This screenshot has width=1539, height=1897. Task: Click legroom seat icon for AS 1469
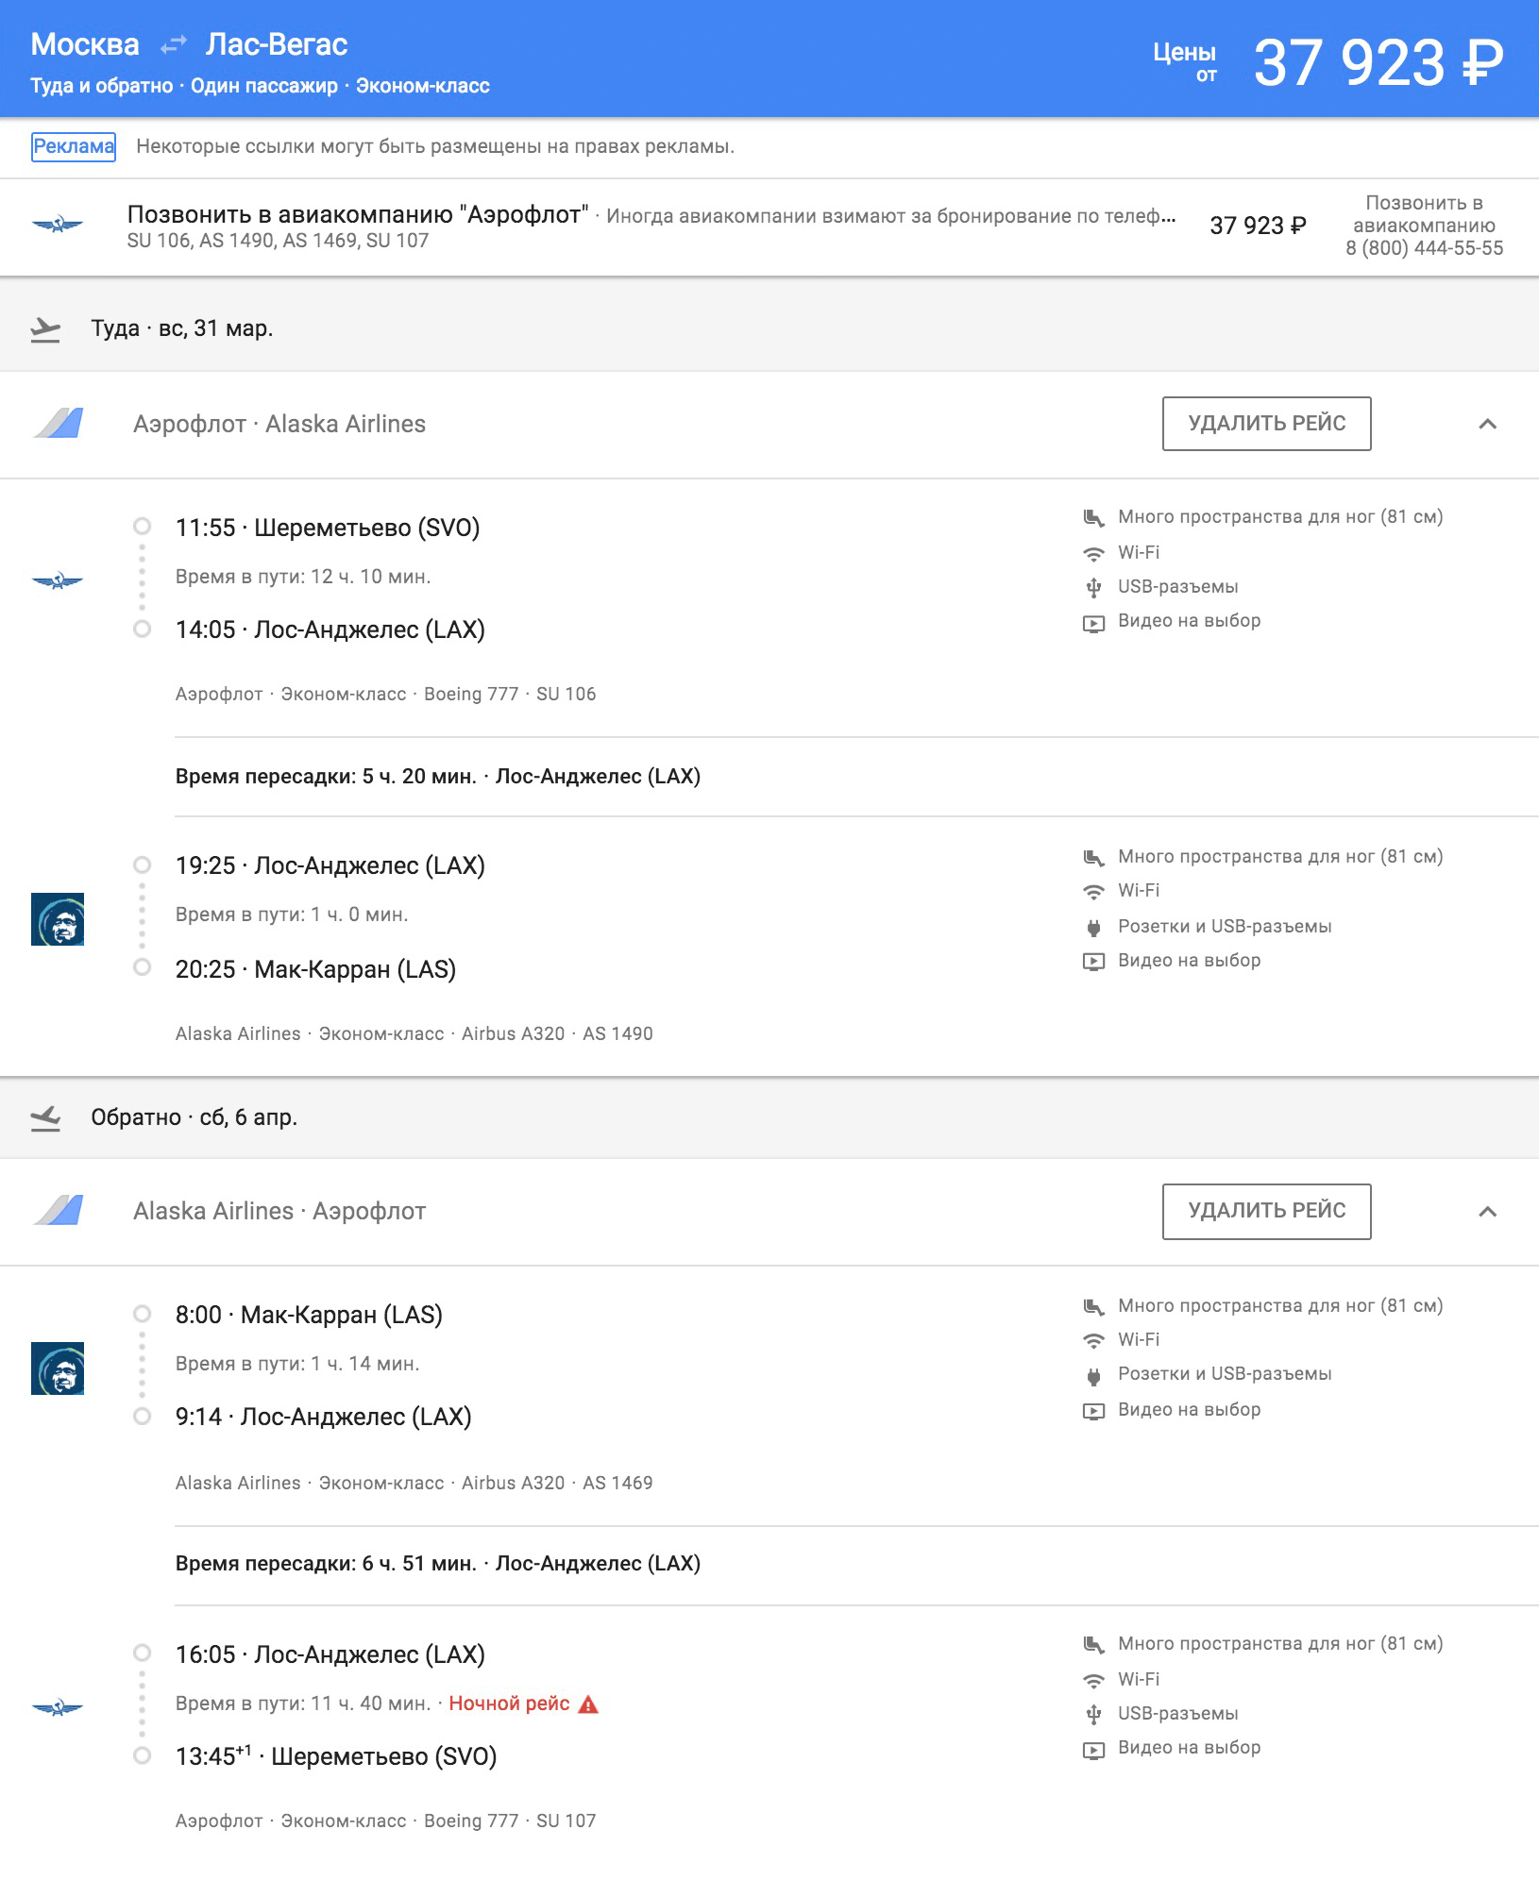(1093, 1306)
